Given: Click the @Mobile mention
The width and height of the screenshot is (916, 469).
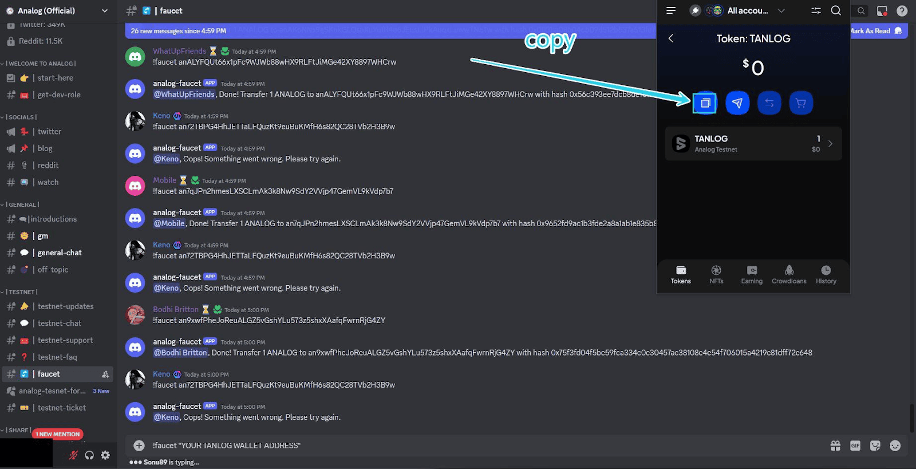Looking at the screenshot, I should (x=169, y=224).
